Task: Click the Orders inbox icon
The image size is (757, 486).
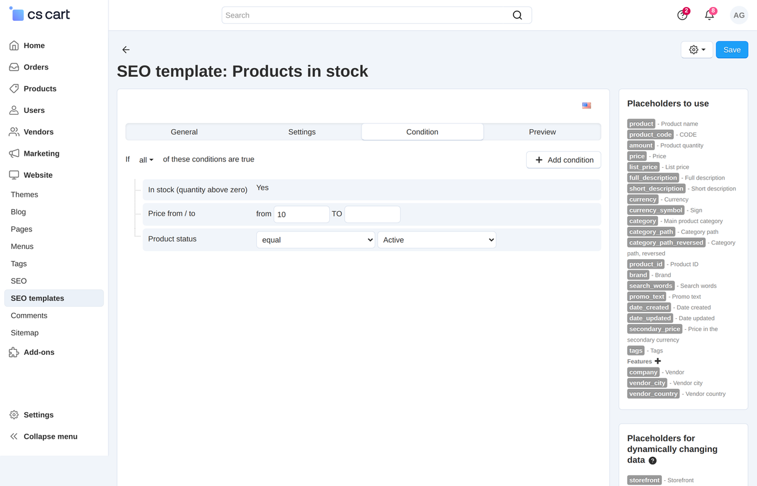Action: (14, 67)
